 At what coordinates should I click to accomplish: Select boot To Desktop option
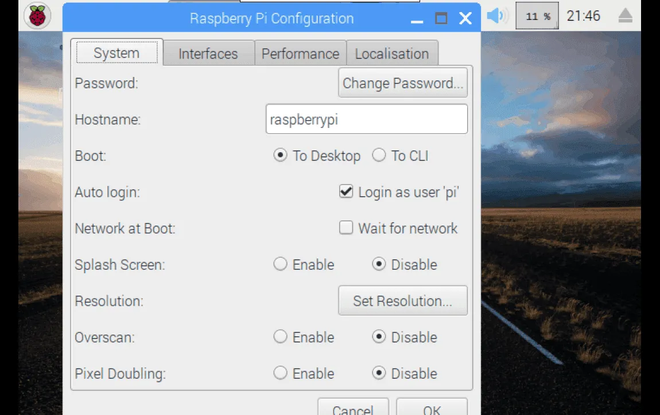(x=280, y=156)
